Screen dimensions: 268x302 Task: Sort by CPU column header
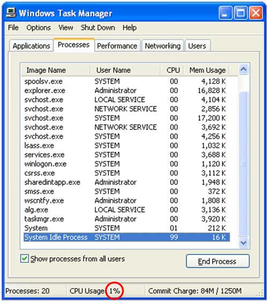(172, 70)
